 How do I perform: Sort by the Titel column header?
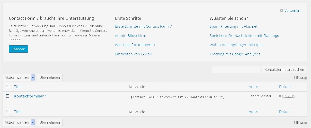pos(18,87)
